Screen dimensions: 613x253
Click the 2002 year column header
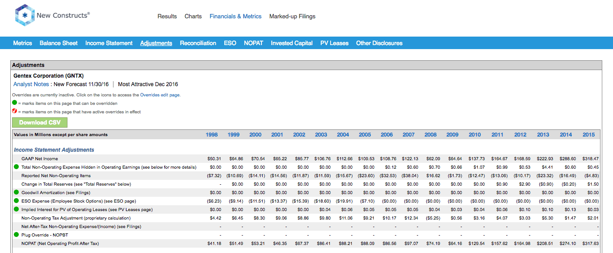299,134
